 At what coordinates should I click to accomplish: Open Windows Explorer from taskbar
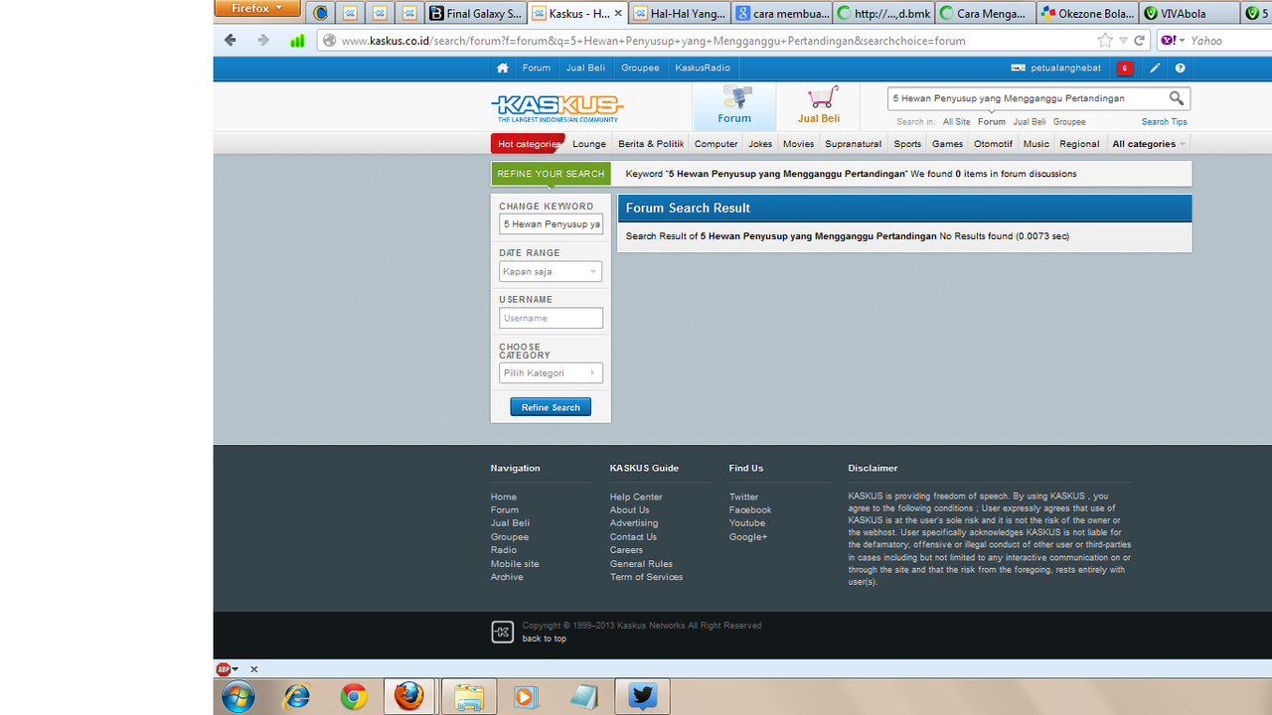pyautogui.click(x=468, y=697)
